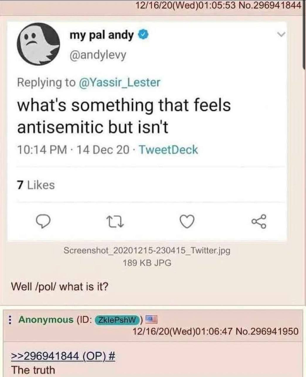Click the >>296941844 (OP) quote link
This screenshot has height=377, width=306.
point(63,356)
